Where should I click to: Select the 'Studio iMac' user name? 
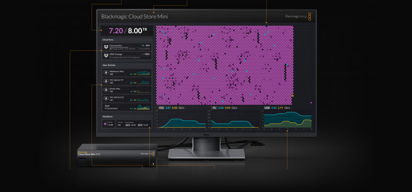tap(115, 89)
